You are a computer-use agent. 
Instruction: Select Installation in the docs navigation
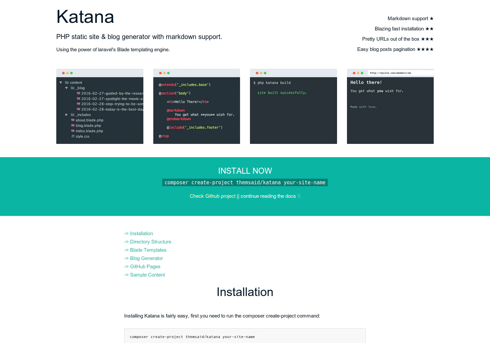[141, 234]
